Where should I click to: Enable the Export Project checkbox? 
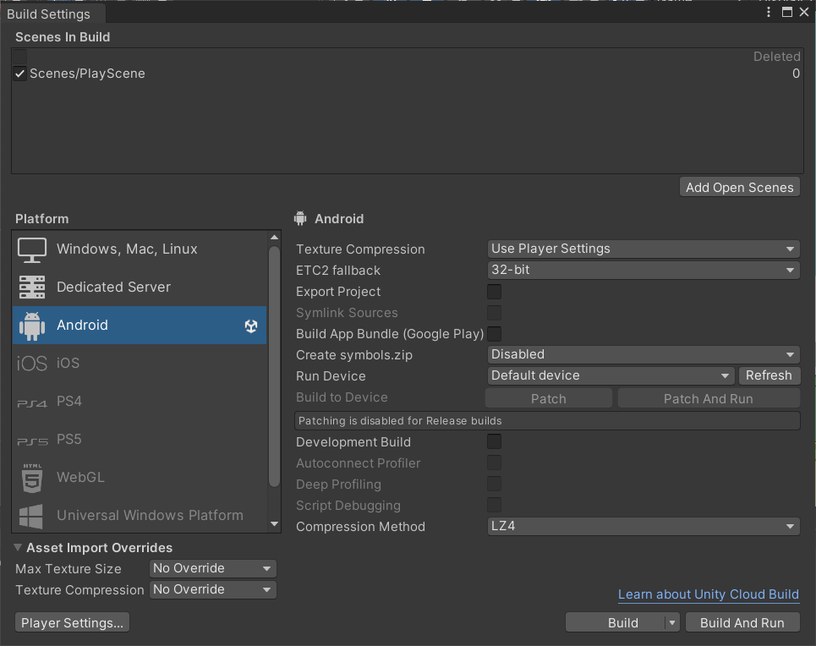coord(495,292)
